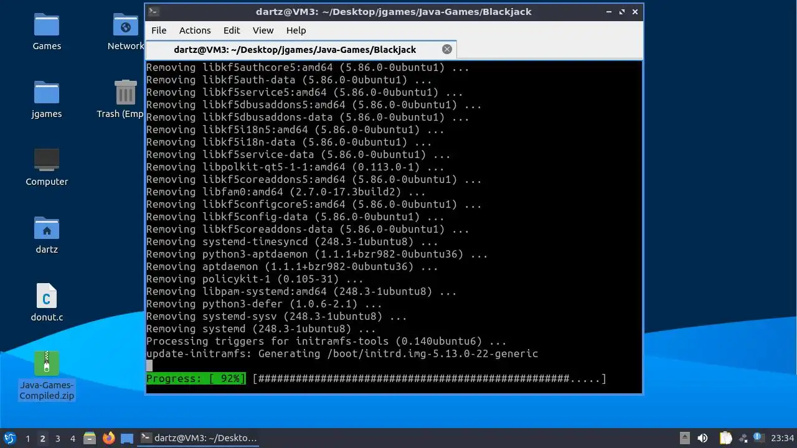
Task: Switch to workspace 2
Action: coord(42,439)
